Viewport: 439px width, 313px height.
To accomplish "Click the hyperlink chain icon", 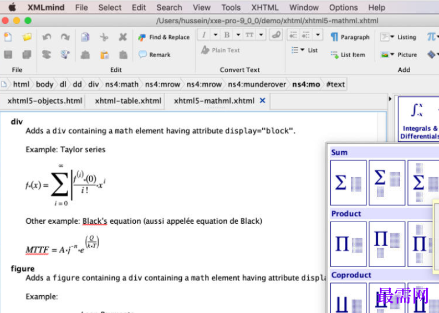I will (276, 35).
